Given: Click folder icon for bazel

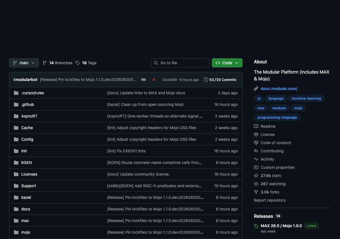Looking at the screenshot, I should pos(16,198).
